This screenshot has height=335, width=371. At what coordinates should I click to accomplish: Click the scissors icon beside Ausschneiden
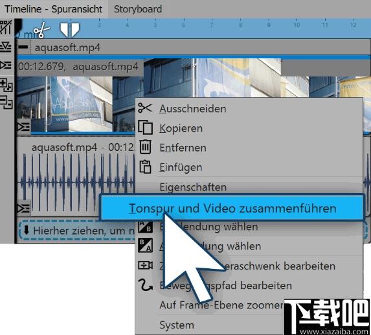point(145,108)
